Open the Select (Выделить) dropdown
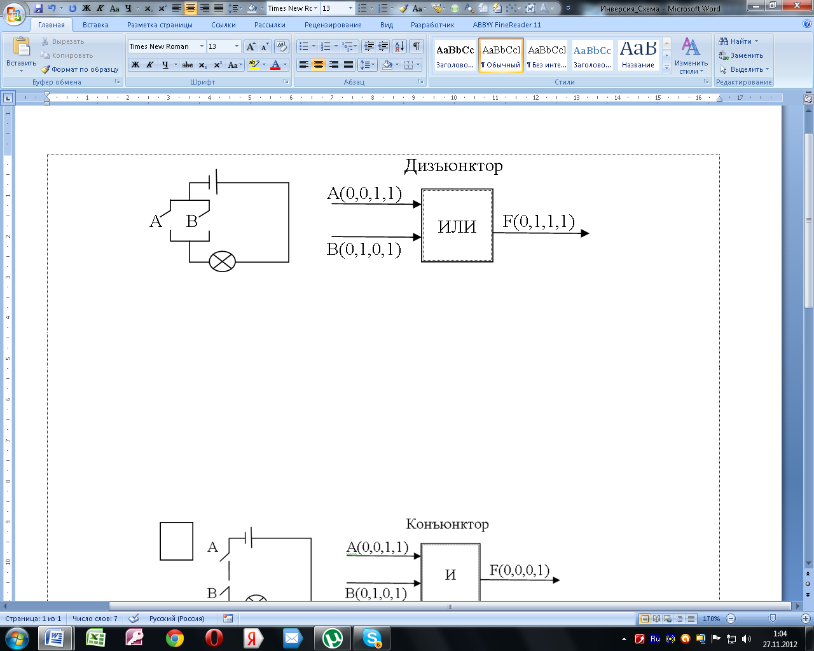Viewport: 814px width, 651px height. (744, 69)
